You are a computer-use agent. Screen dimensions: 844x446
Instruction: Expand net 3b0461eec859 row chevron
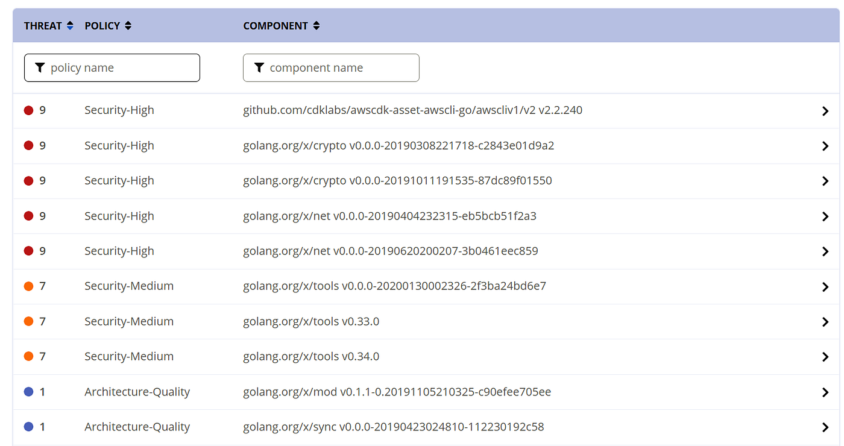click(825, 251)
